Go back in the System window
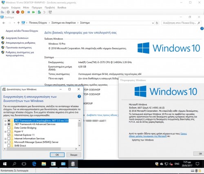 tap(4, 23)
